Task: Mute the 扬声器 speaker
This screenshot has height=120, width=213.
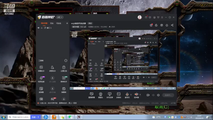Action: 136,95
